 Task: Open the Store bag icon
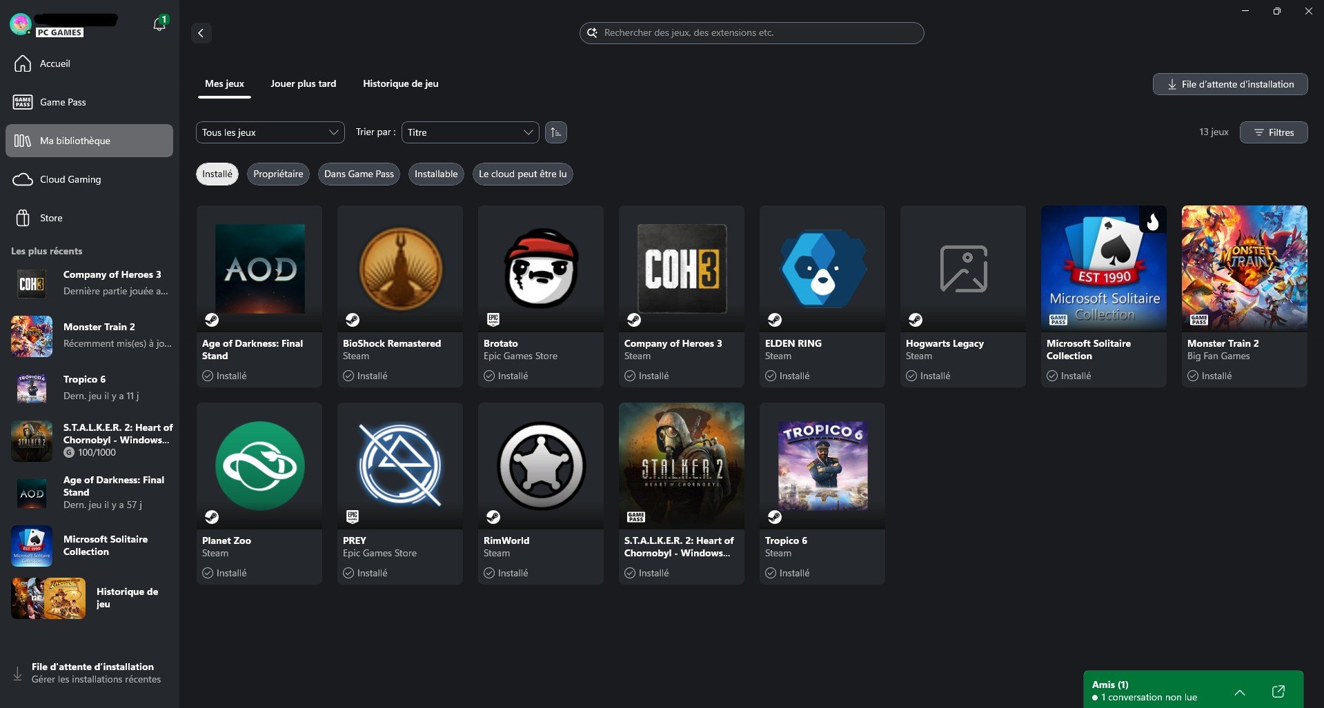pyautogui.click(x=23, y=218)
